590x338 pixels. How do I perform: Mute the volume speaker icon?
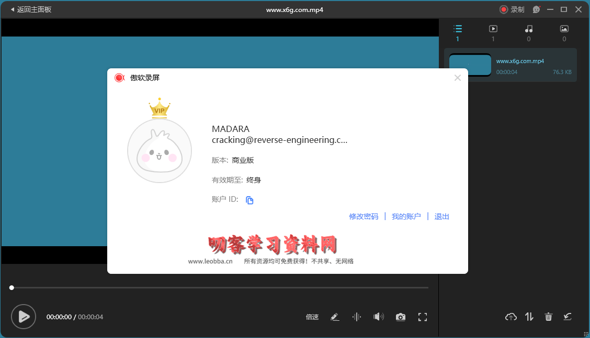(x=378, y=317)
